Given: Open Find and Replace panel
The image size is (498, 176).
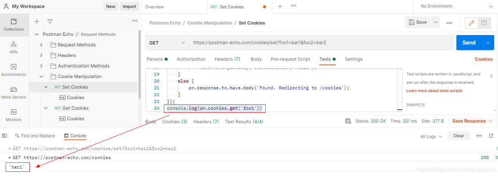Looking at the screenshot, I should pos(35,136).
